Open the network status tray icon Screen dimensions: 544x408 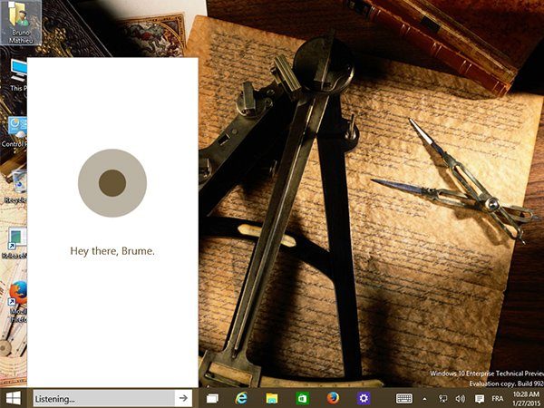pyautogui.click(x=442, y=399)
